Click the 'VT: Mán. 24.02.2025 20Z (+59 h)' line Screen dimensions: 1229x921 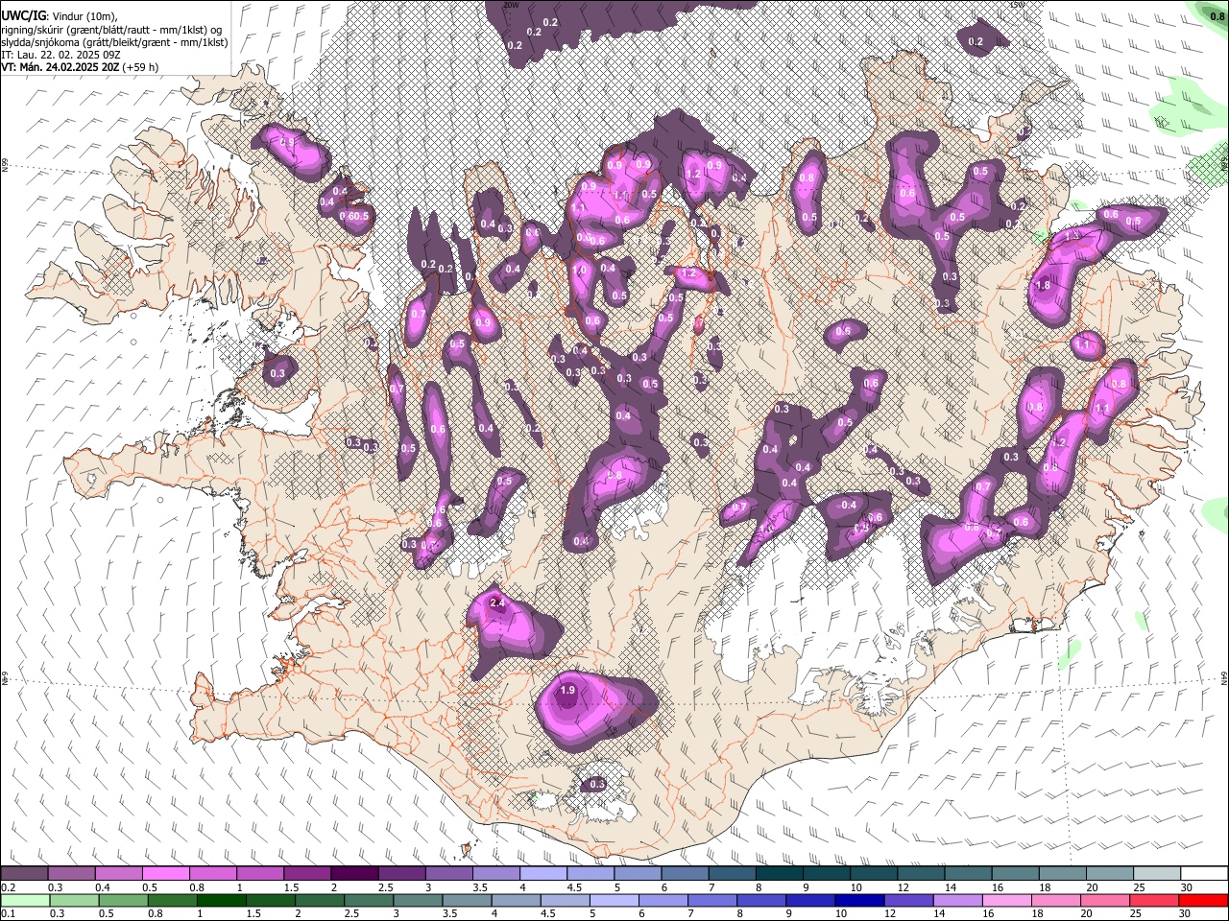80,67
